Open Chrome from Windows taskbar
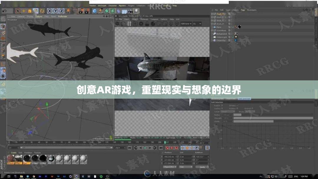318x179 pixels. point(34,176)
